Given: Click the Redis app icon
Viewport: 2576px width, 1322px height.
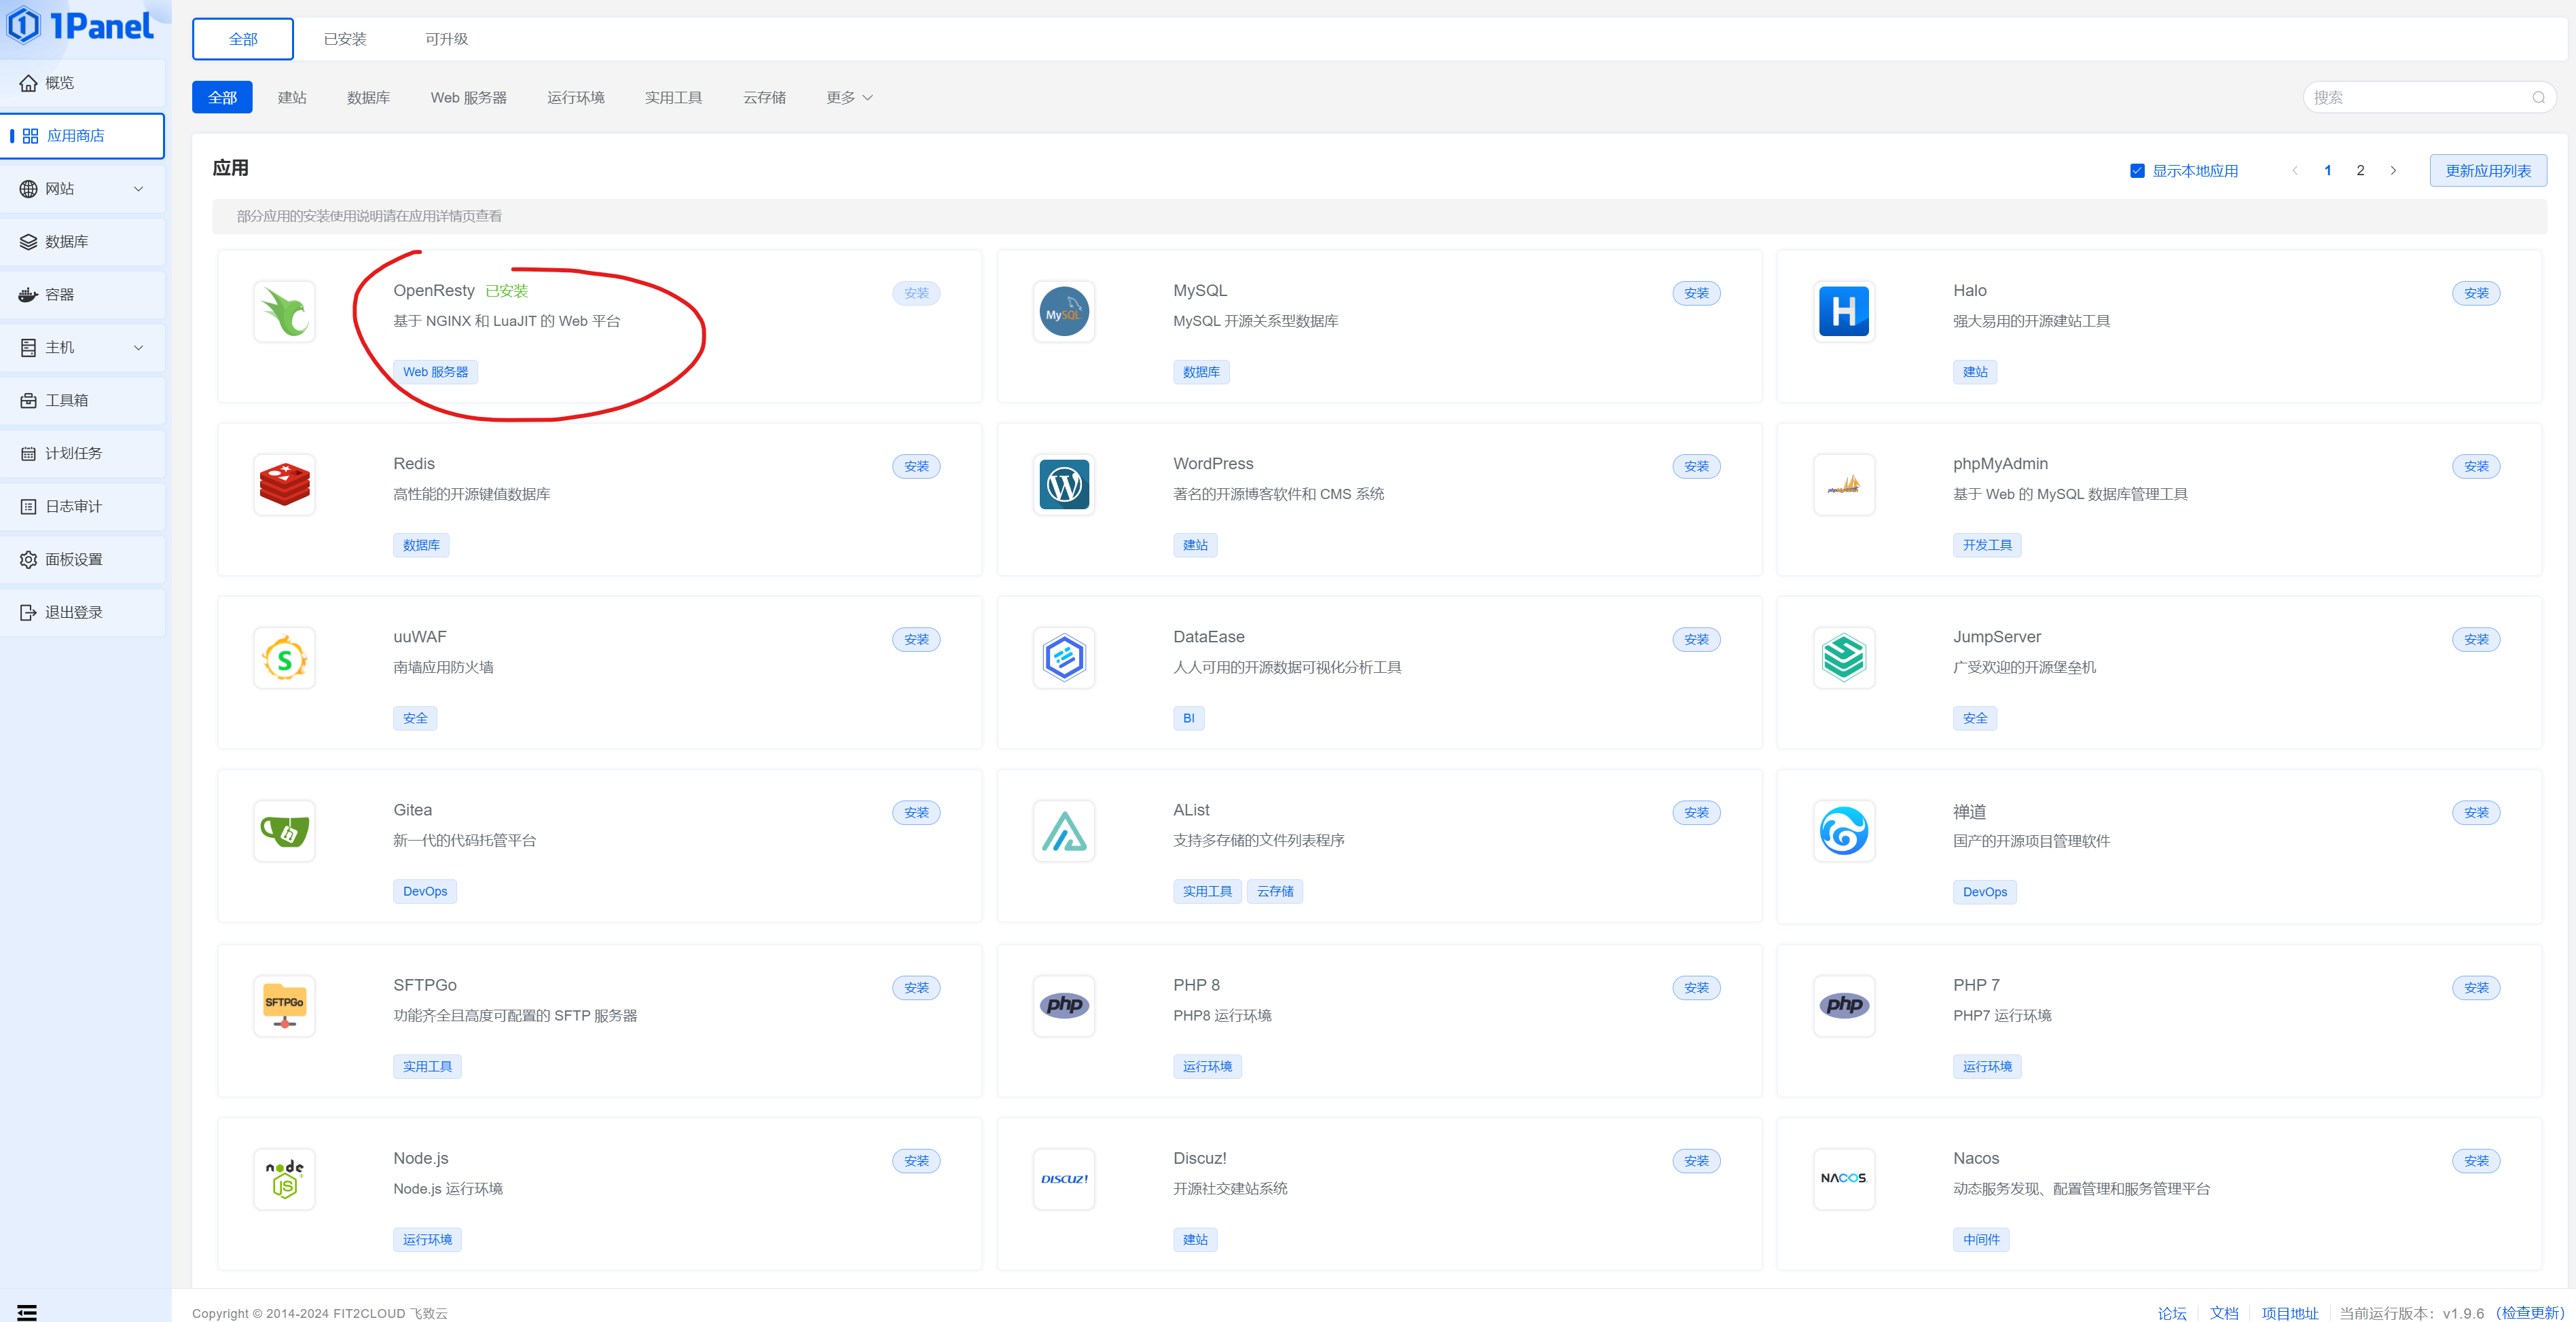Looking at the screenshot, I should 284,485.
